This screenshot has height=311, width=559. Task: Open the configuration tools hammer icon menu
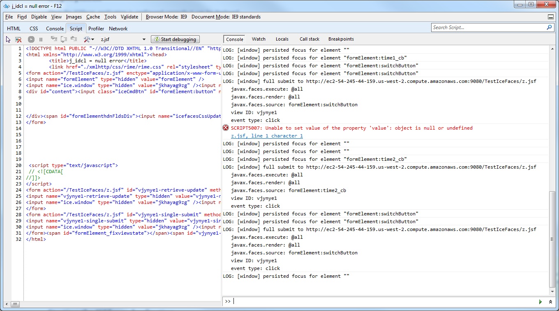89,39
